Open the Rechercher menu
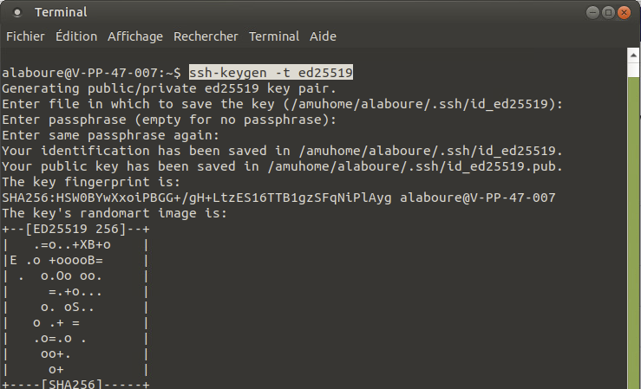 (206, 36)
